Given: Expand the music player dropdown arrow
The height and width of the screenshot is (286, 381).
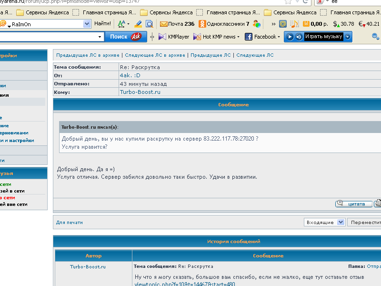Looking at the screenshot, I should pos(348,37).
